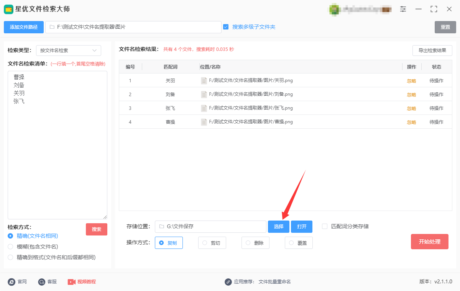Click the 操作 column header
Viewport: 460px width, 291px height.
point(412,67)
